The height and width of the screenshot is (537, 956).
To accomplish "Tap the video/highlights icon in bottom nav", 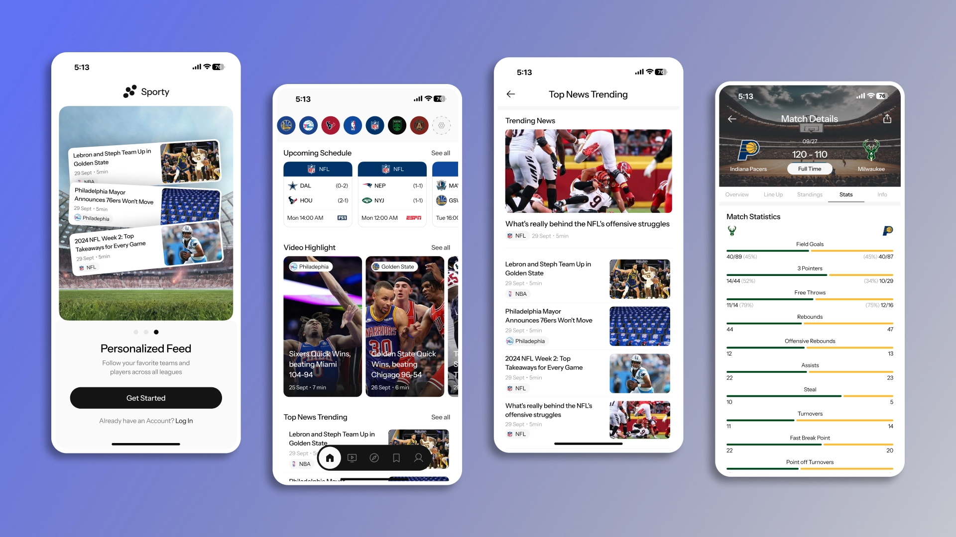I will [352, 458].
